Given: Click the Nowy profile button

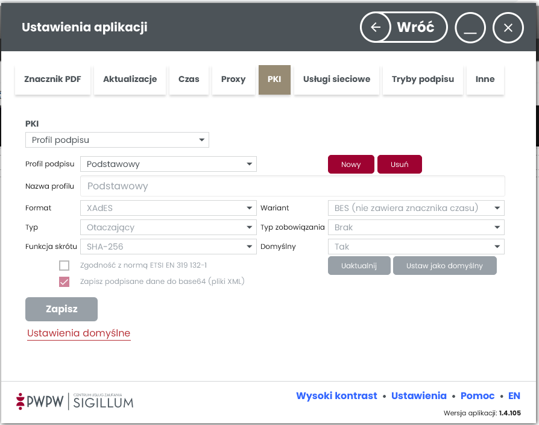Looking at the screenshot, I should (351, 165).
